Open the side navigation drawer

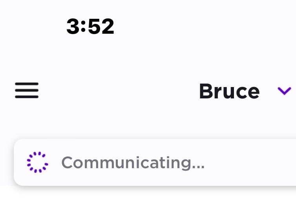click(27, 90)
